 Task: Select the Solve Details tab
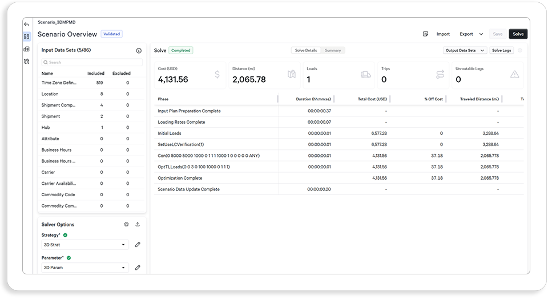click(x=306, y=50)
